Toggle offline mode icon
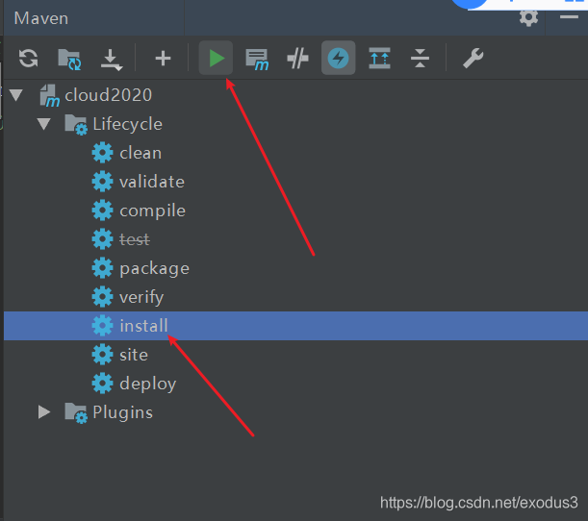Viewport: 588px width, 521px height. click(x=297, y=58)
